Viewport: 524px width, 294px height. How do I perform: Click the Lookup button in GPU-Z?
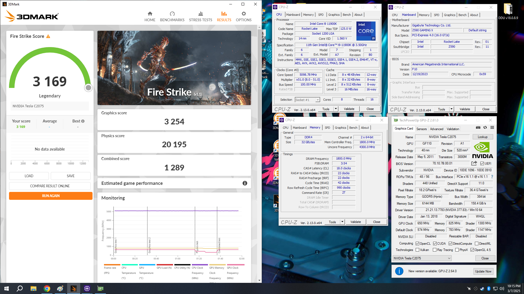pos(483,137)
